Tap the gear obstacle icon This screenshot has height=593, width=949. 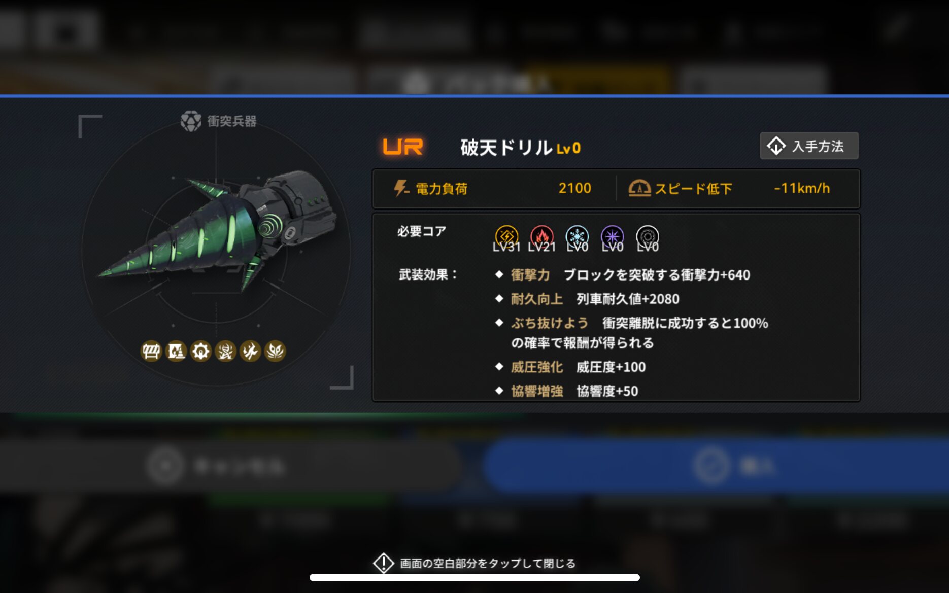(201, 351)
